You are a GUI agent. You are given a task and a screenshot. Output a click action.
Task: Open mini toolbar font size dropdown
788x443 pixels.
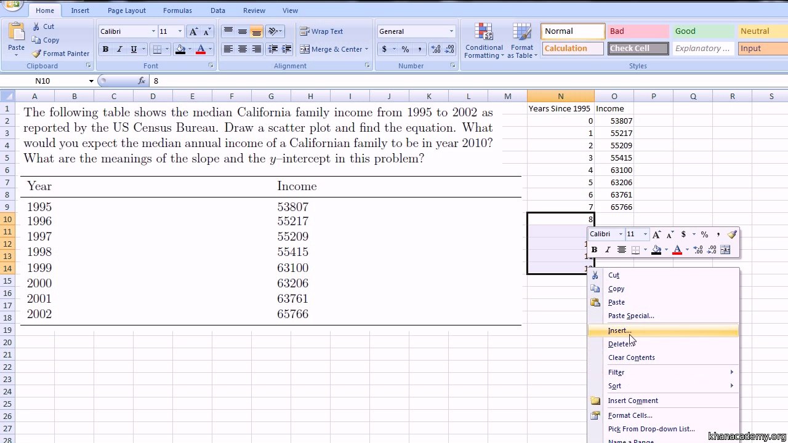[645, 234]
